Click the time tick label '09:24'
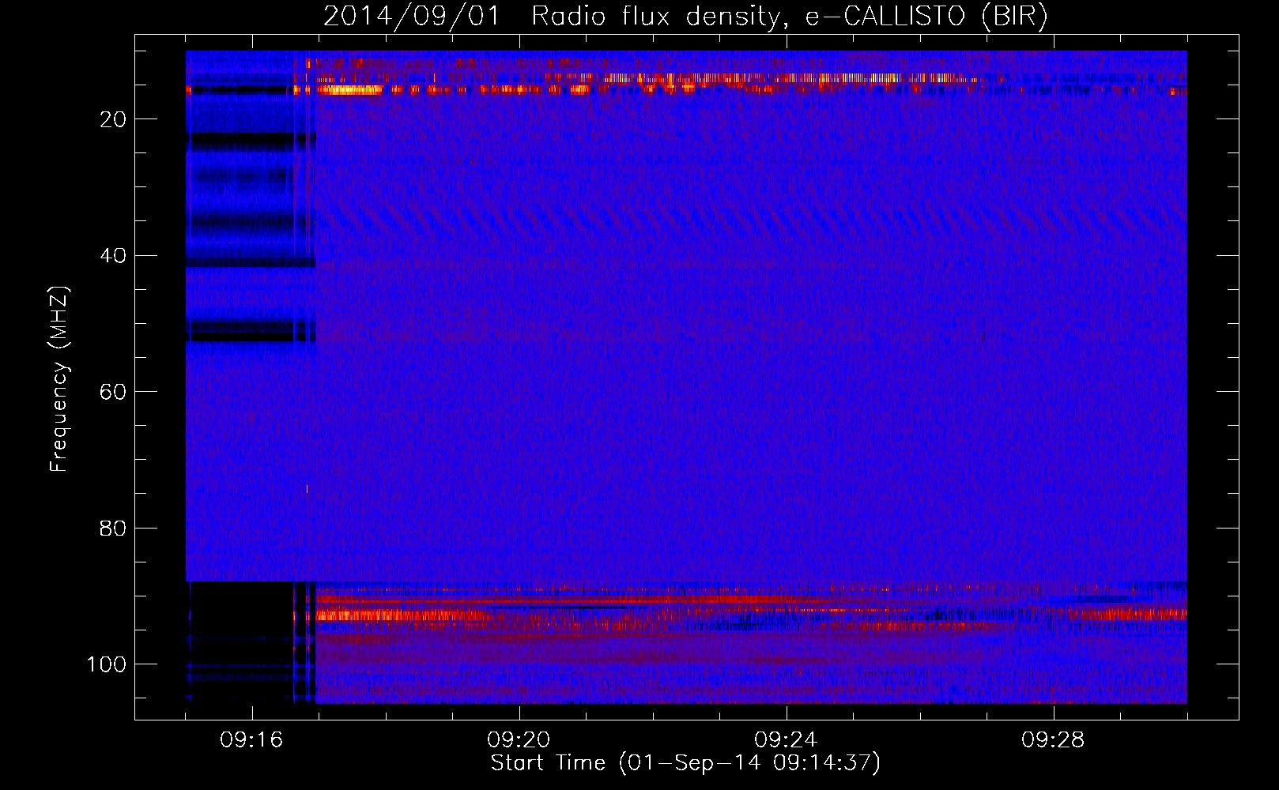This screenshot has width=1279, height=790. [x=786, y=740]
